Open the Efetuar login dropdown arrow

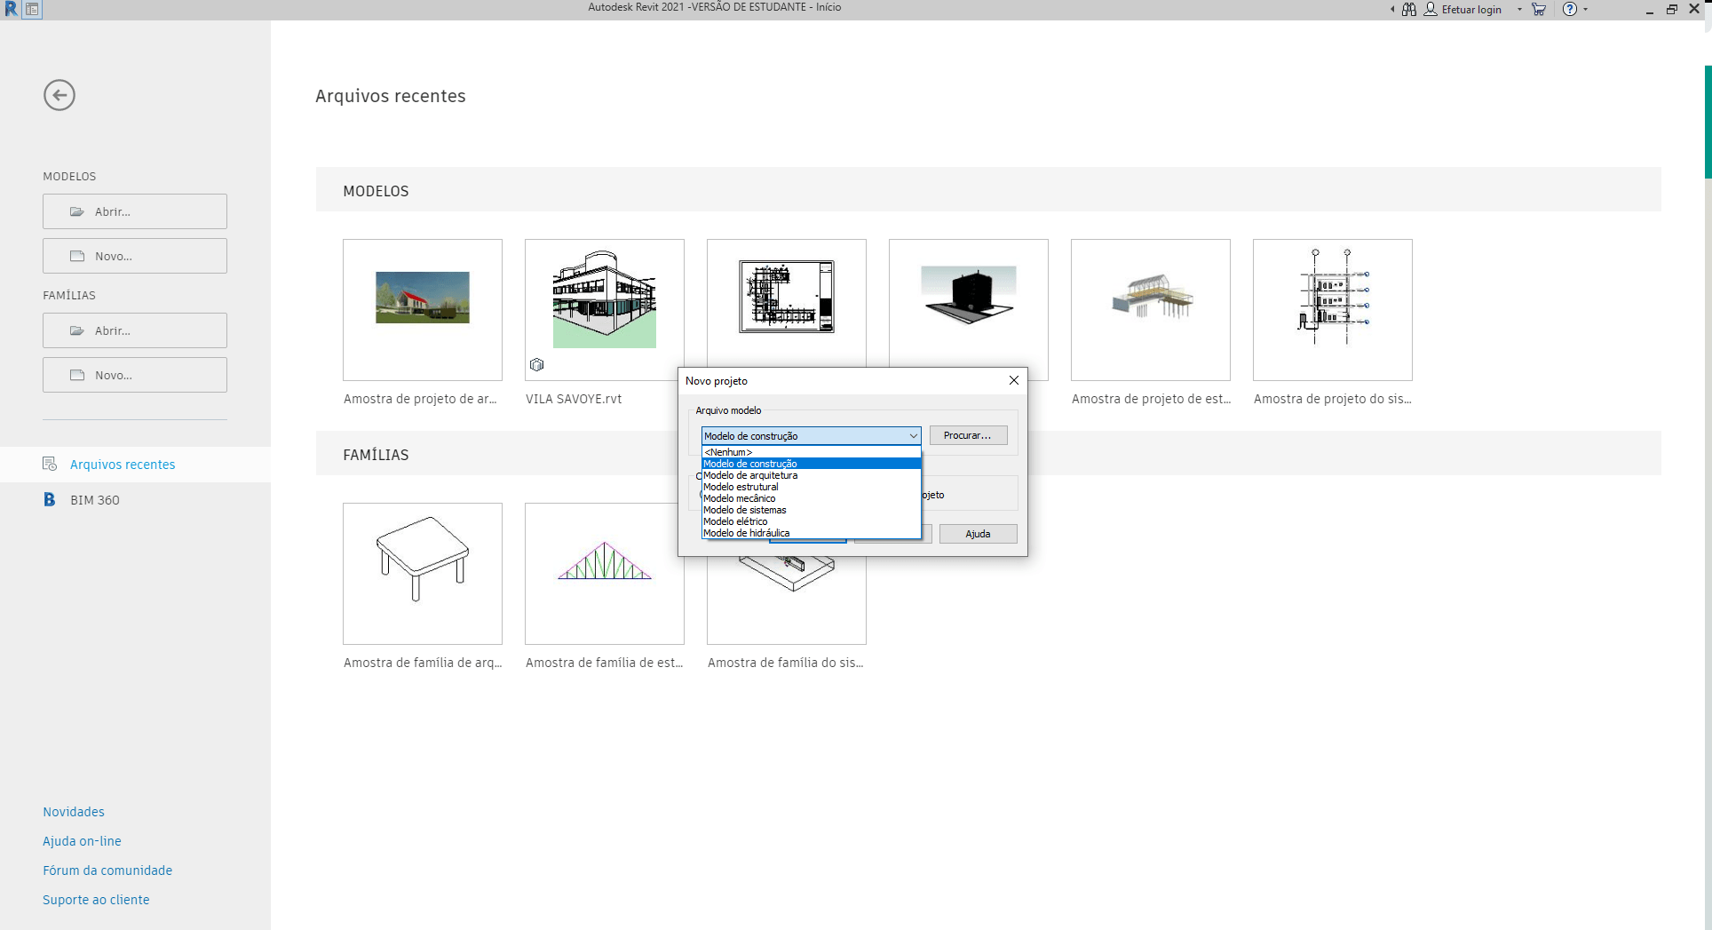pos(1518,9)
